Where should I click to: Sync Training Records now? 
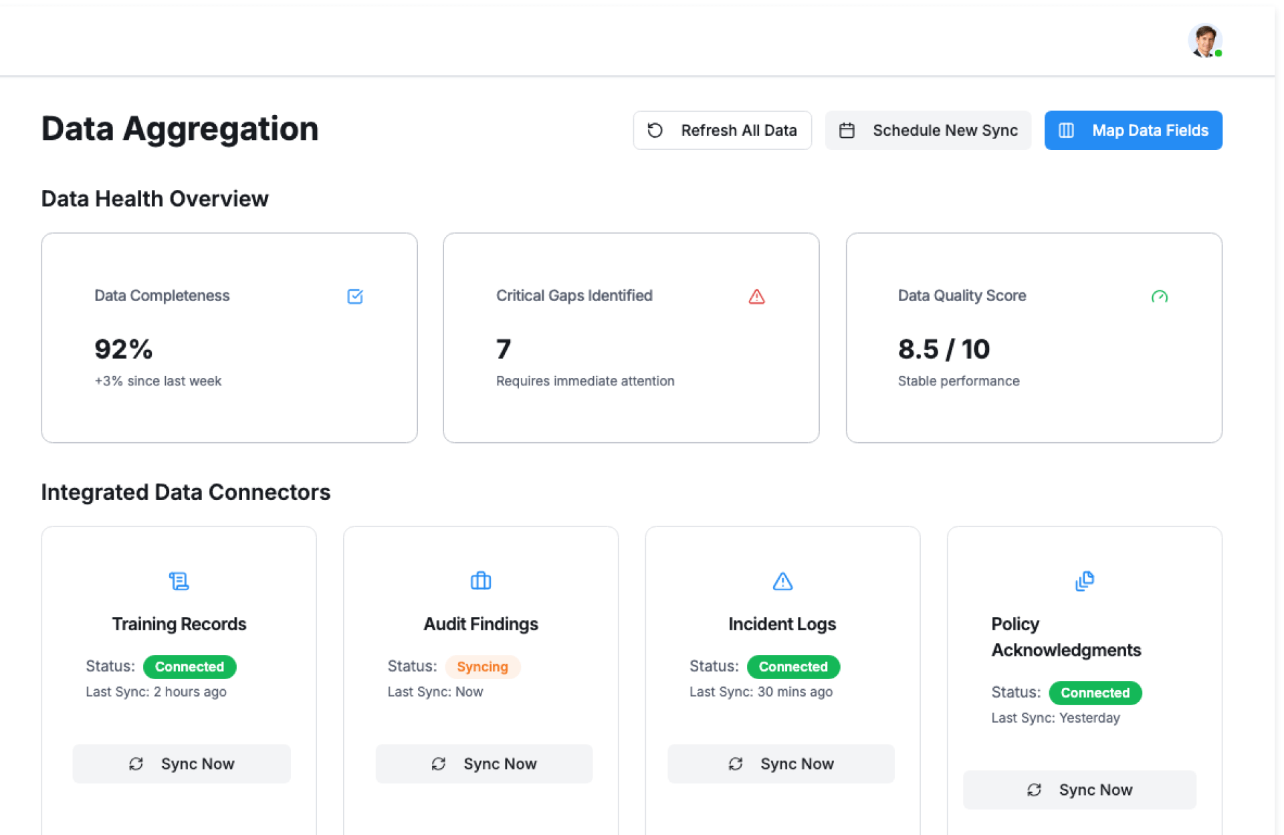click(181, 763)
